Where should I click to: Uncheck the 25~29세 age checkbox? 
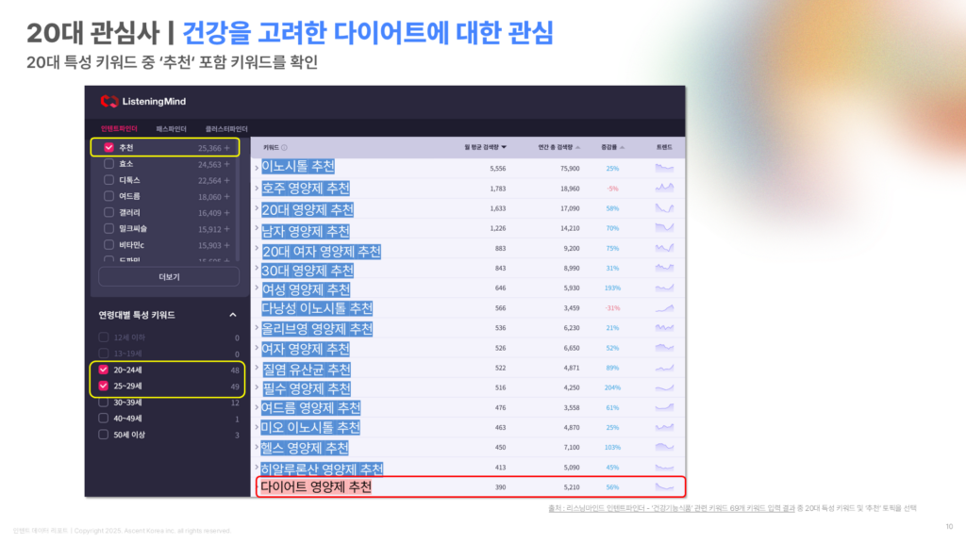point(104,386)
